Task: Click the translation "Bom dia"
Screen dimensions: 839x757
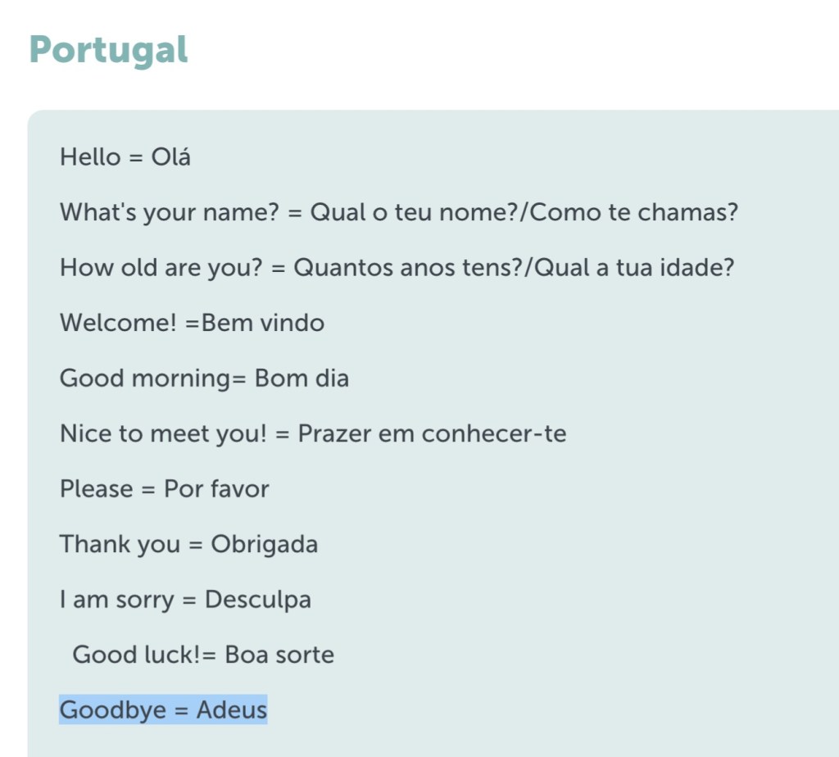Action: coord(302,378)
